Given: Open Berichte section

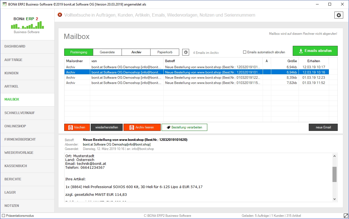Looking at the screenshot, I should (27, 179).
